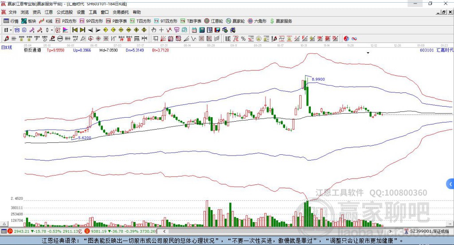Click the yin-yang red-blue circle icon
Viewport: 454px width, 245px height.
[x=346, y=39]
